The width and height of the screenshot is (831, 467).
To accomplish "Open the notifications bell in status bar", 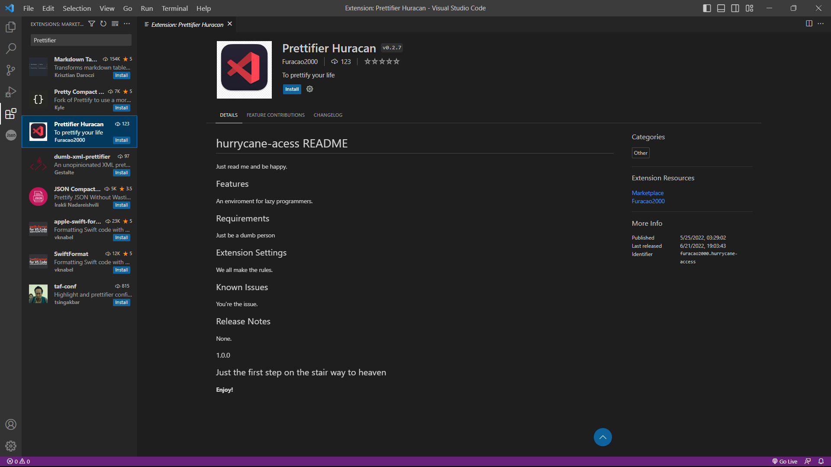I will click(x=821, y=461).
